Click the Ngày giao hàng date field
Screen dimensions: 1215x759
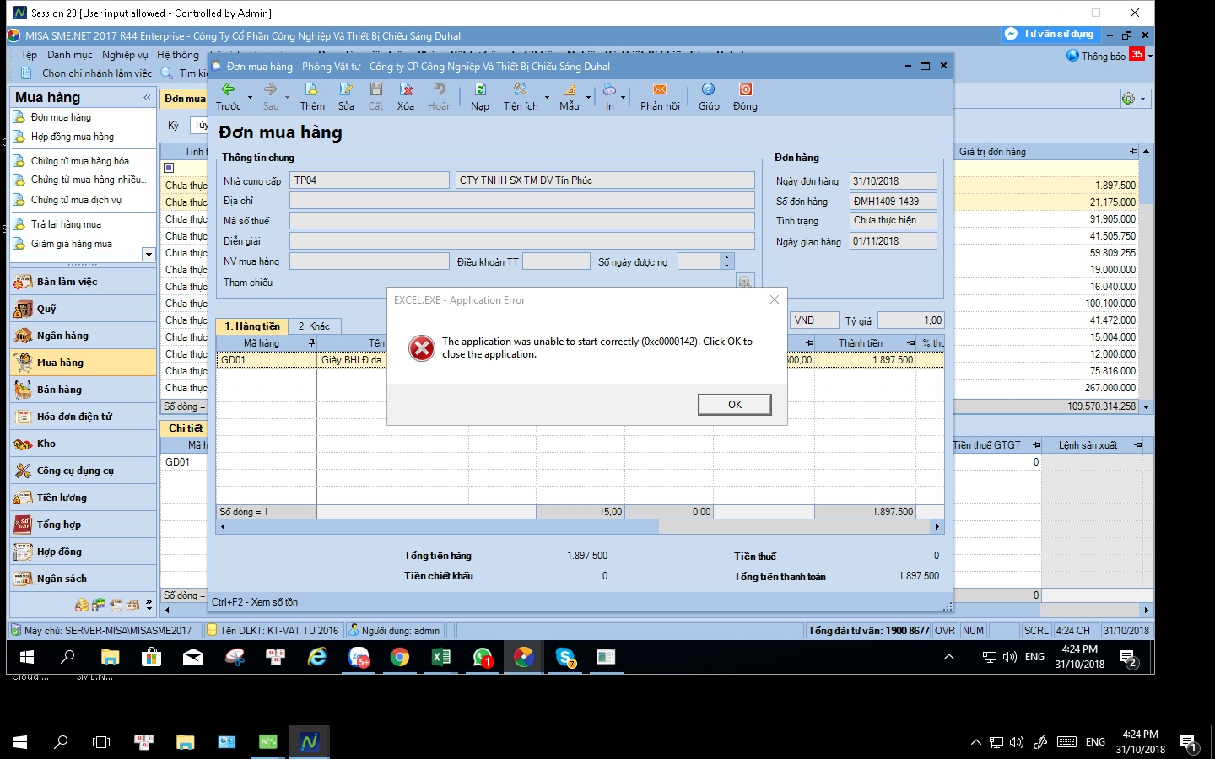pos(894,241)
